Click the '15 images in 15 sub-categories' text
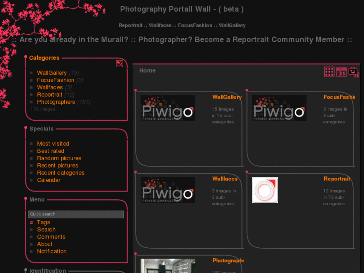Image resolution: width=364 pixels, height=273 pixels. 223,116
